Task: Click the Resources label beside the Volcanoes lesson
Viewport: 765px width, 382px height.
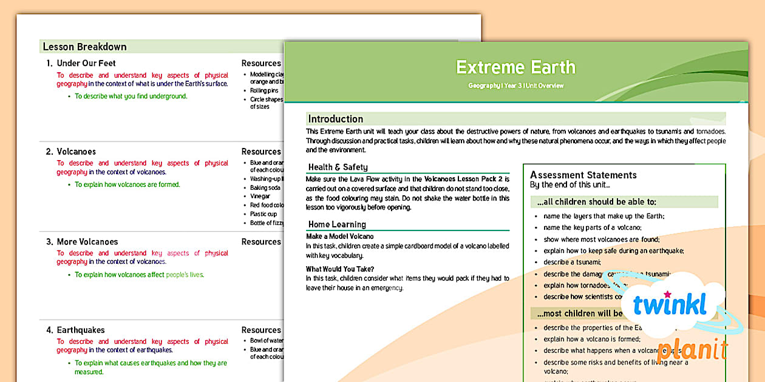Action: coord(261,151)
